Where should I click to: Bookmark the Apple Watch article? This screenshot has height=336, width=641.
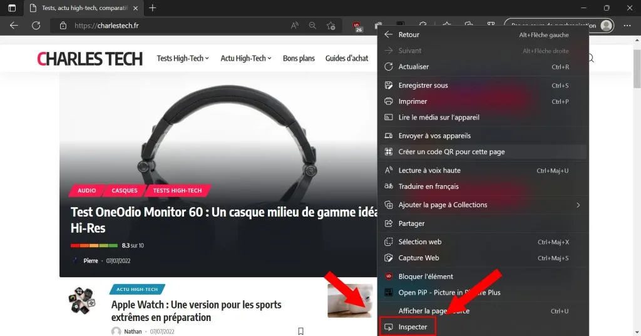pos(301,331)
